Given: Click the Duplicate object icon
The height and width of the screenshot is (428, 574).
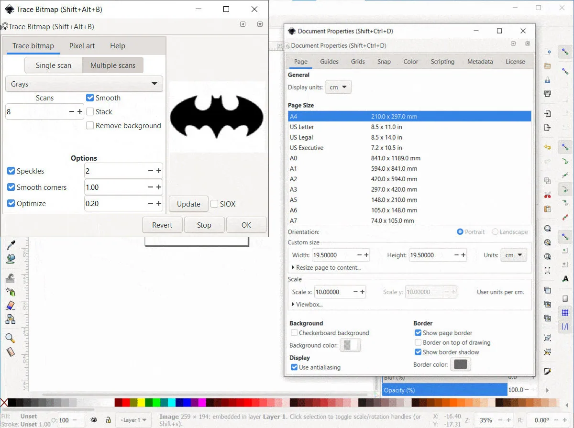Looking at the screenshot, I should (x=548, y=290).
